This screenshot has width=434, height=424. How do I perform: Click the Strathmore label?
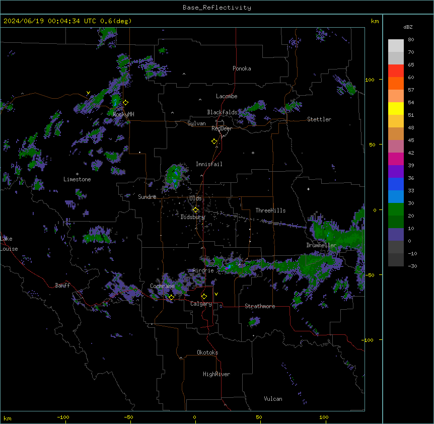tap(260, 306)
